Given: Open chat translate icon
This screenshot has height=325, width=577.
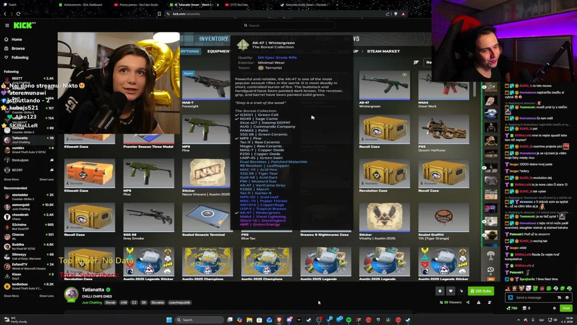Looking at the screenshot, I should coord(559,297).
